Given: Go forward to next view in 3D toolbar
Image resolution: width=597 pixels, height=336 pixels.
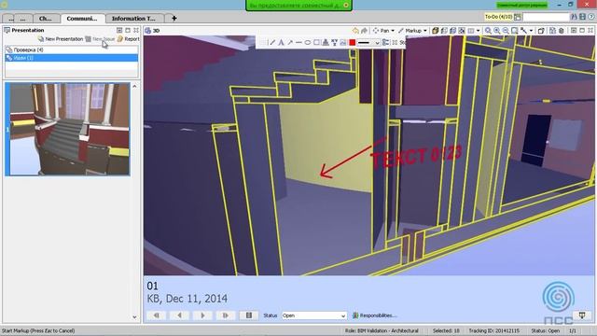Looking at the screenshot, I should point(365,31).
